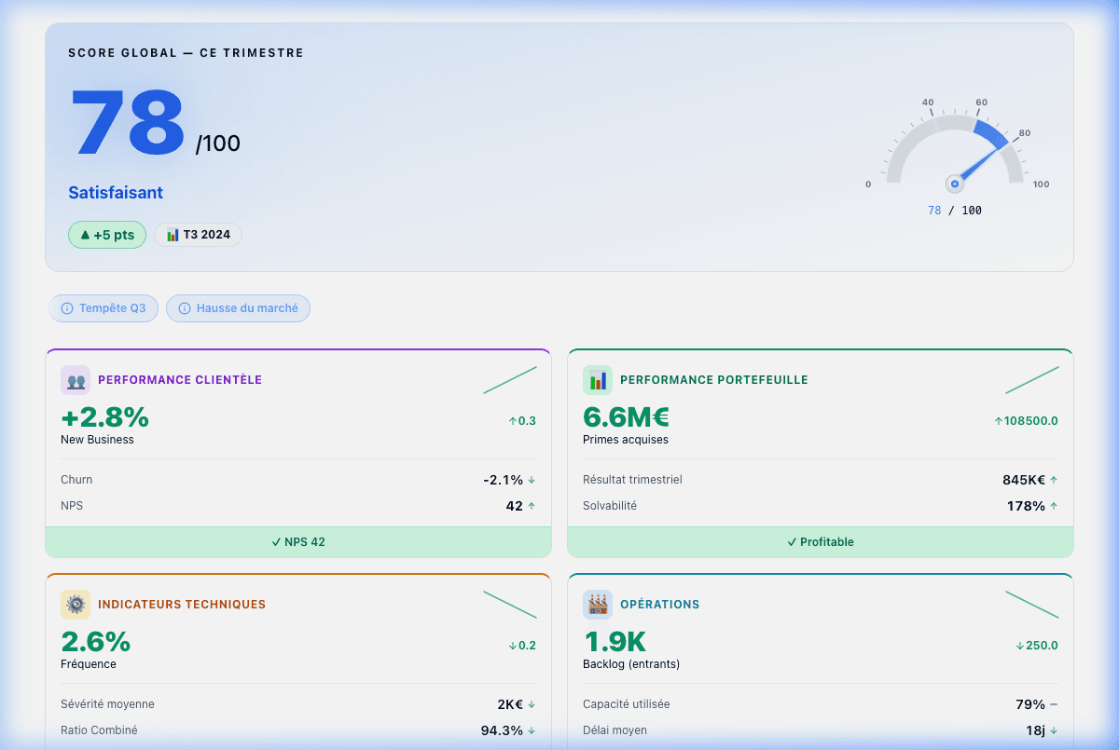Click the factory icon on the Opérations card
Image resolution: width=1119 pixels, height=750 pixels.
tap(598, 605)
